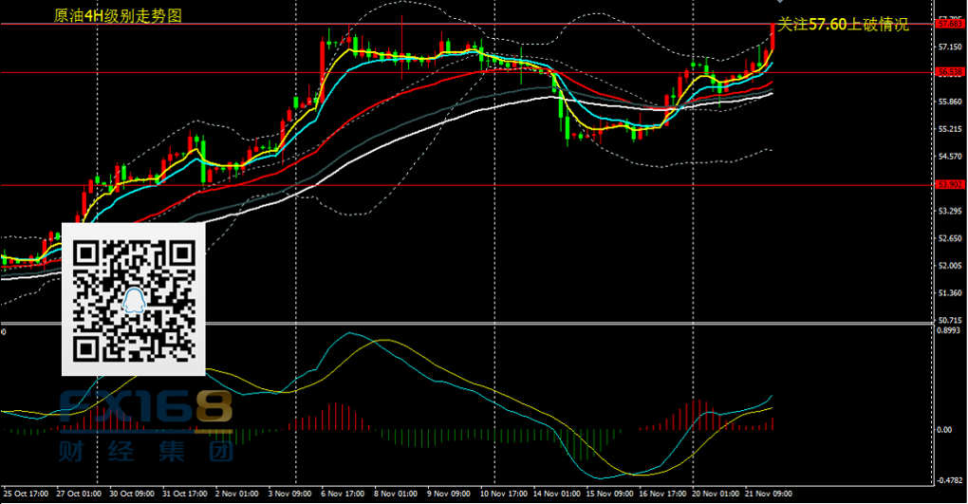Click the 0.8993 MACD scale label
This screenshot has width=968, height=504.
(950, 331)
